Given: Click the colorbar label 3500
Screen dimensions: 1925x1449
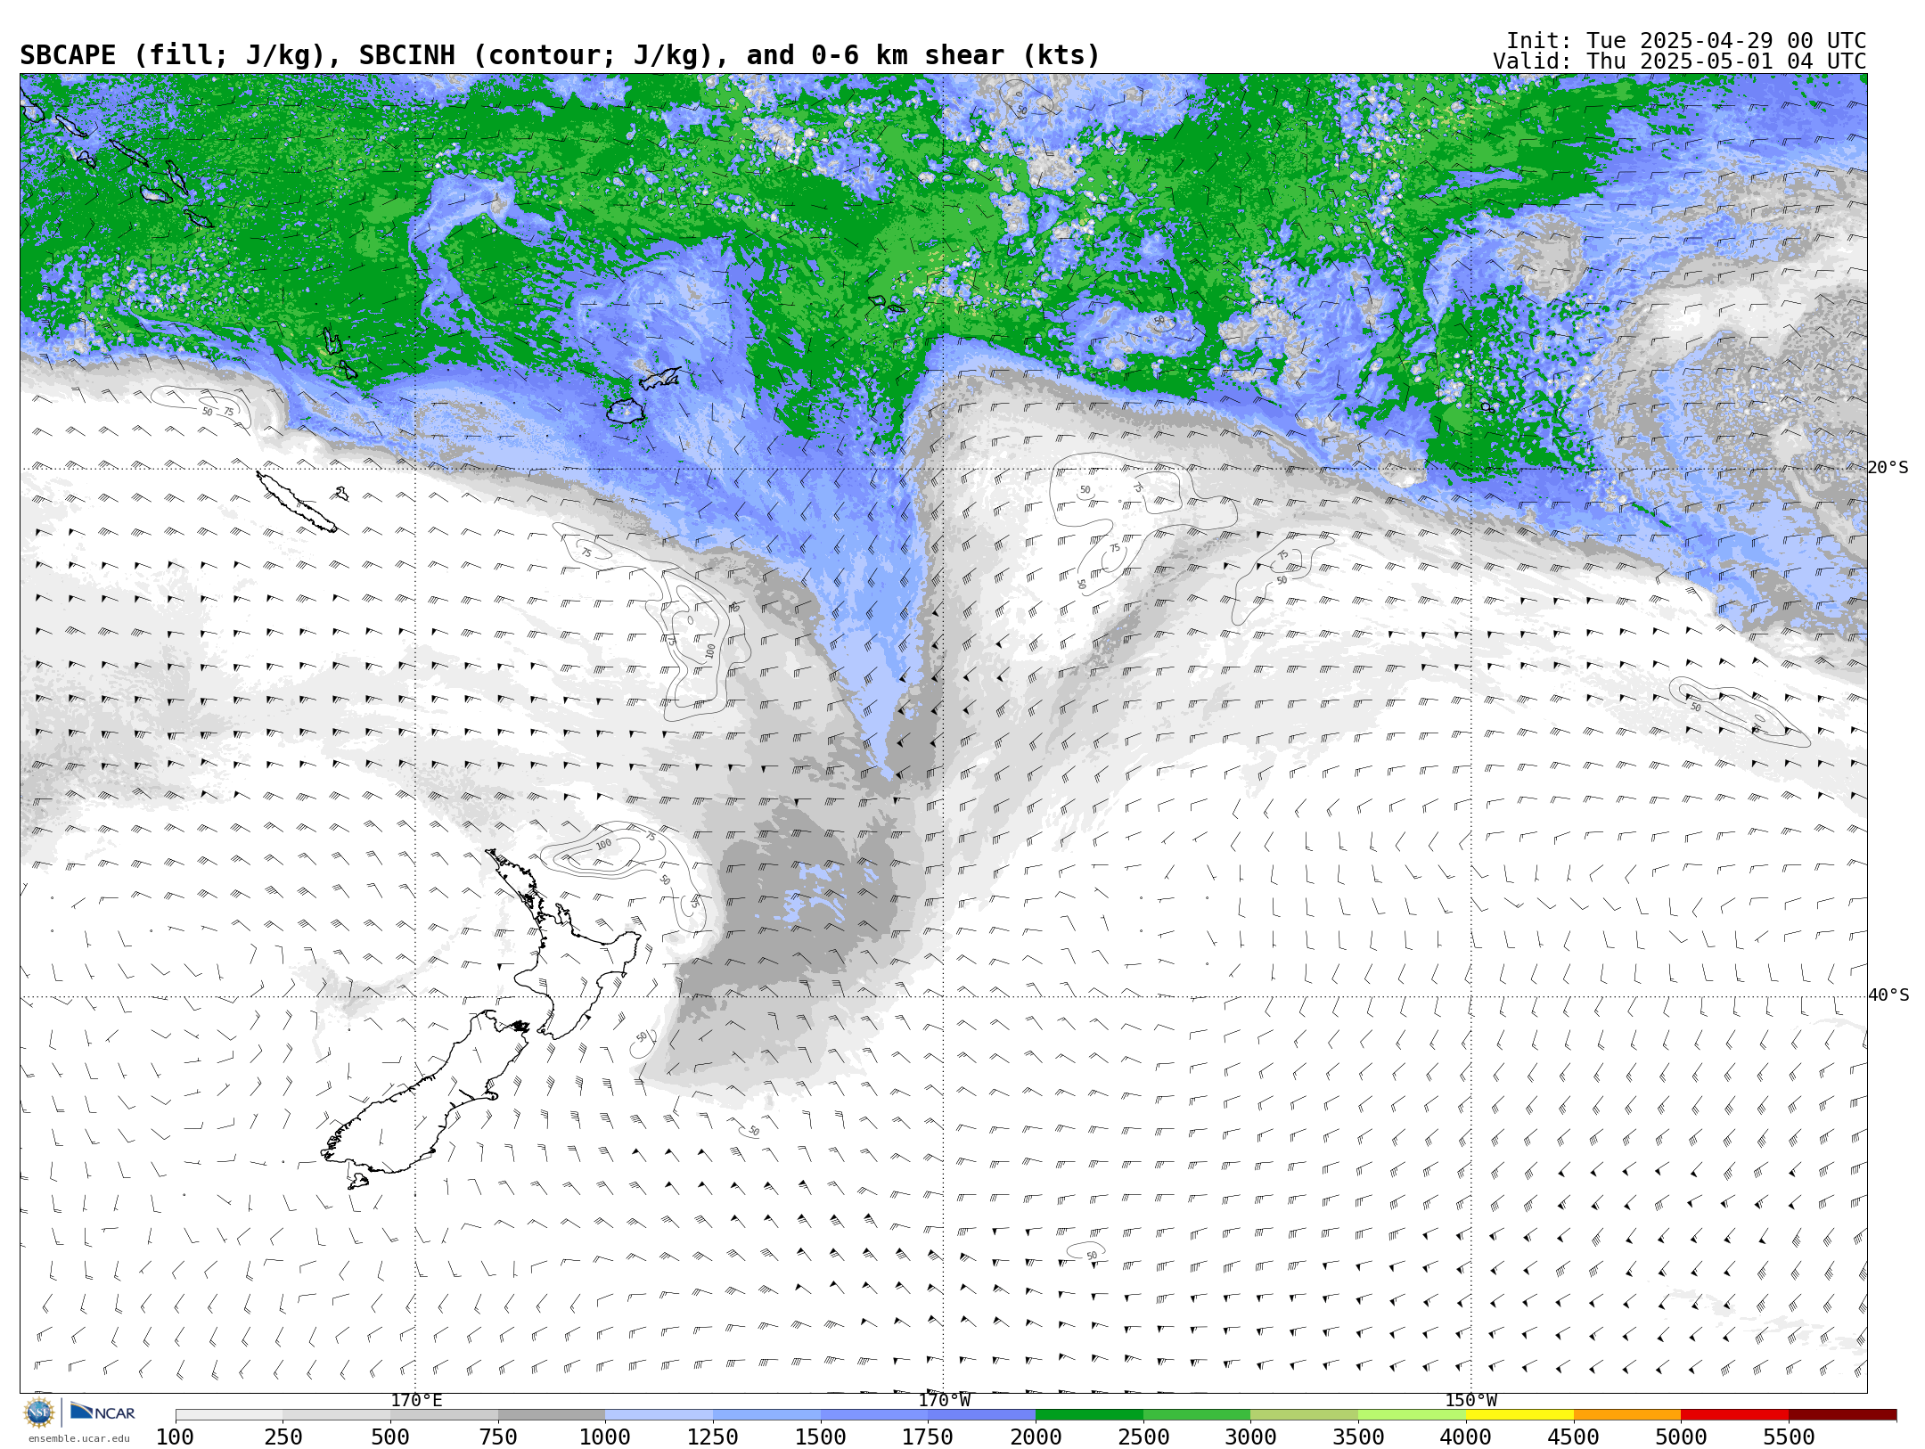Looking at the screenshot, I should [1358, 1437].
